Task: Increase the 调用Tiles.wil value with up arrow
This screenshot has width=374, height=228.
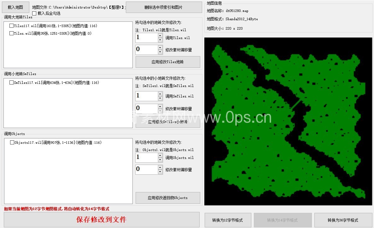Action: (x=160, y=36)
